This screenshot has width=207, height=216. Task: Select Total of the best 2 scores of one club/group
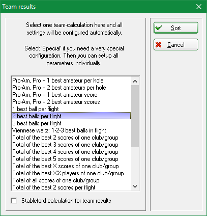click(71, 138)
